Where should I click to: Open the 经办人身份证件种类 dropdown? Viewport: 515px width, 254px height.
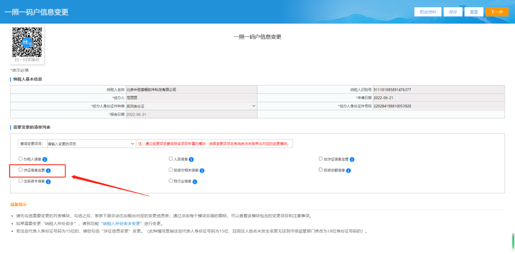(191, 106)
